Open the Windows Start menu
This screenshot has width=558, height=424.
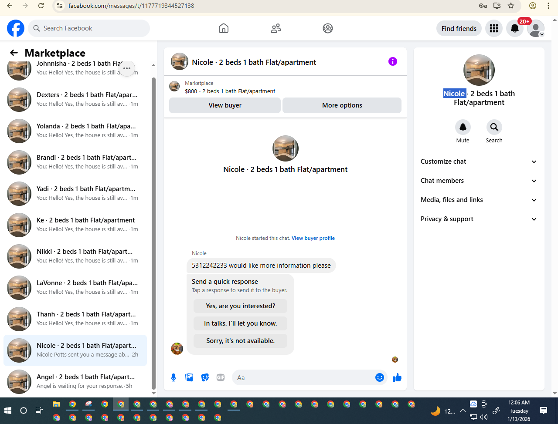(x=8, y=411)
